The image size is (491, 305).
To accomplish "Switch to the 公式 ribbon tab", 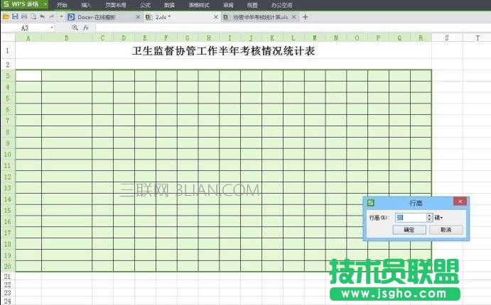I will [145, 5].
